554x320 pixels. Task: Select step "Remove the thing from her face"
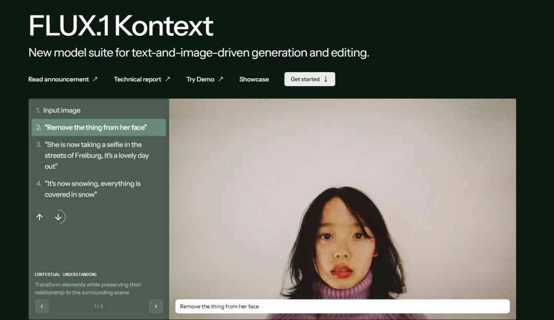tap(98, 127)
